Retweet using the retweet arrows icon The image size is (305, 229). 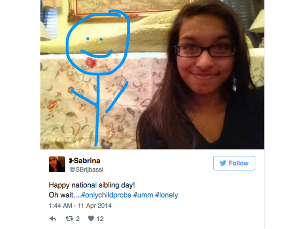(x=69, y=218)
